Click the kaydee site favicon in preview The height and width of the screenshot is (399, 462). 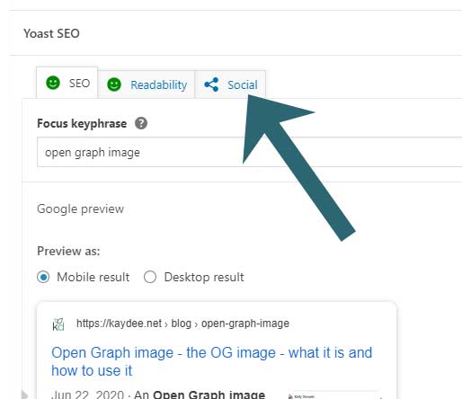click(58, 324)
